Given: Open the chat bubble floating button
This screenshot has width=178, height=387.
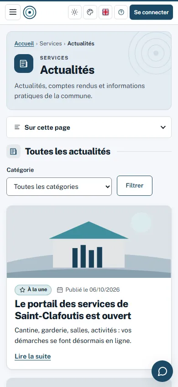Looking at the screenshot, I should [162, 371].
